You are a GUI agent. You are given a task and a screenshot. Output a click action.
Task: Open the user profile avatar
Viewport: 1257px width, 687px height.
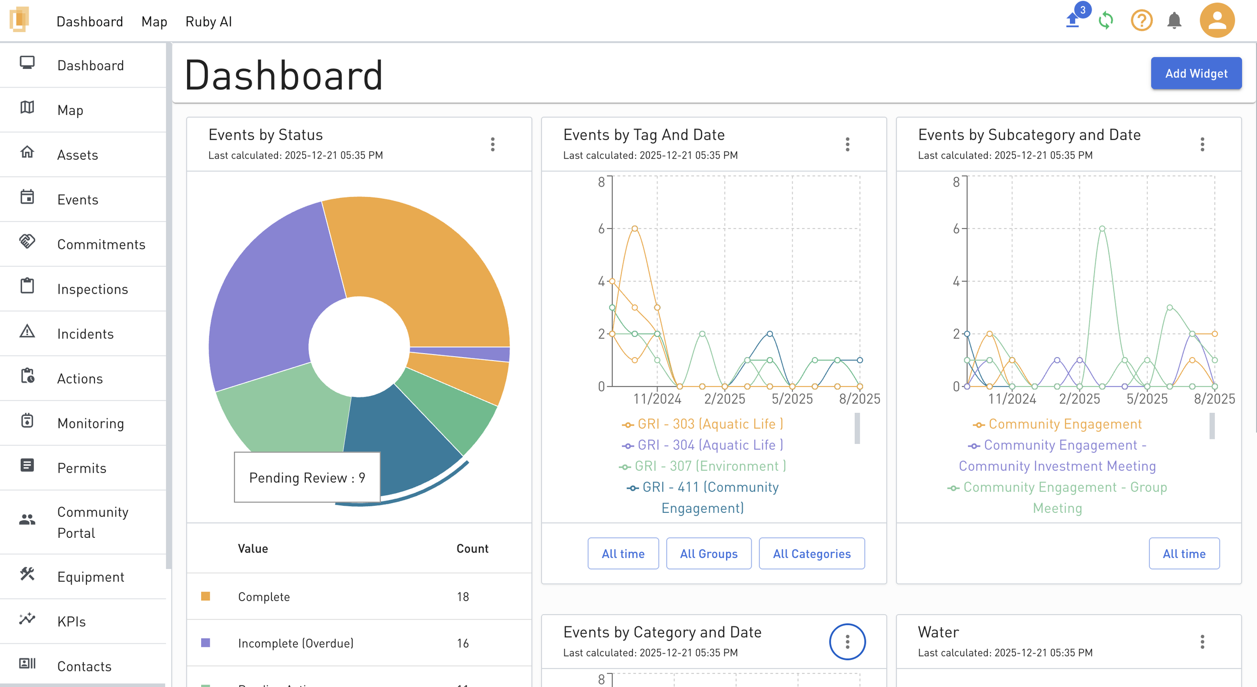click(x=1217, y=21)
